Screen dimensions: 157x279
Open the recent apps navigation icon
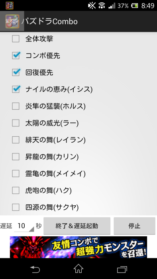(122, 269)
